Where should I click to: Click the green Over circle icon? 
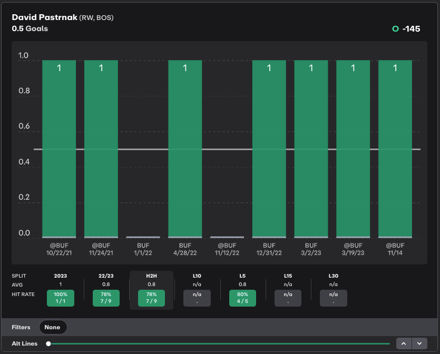(x=395, y=29)
